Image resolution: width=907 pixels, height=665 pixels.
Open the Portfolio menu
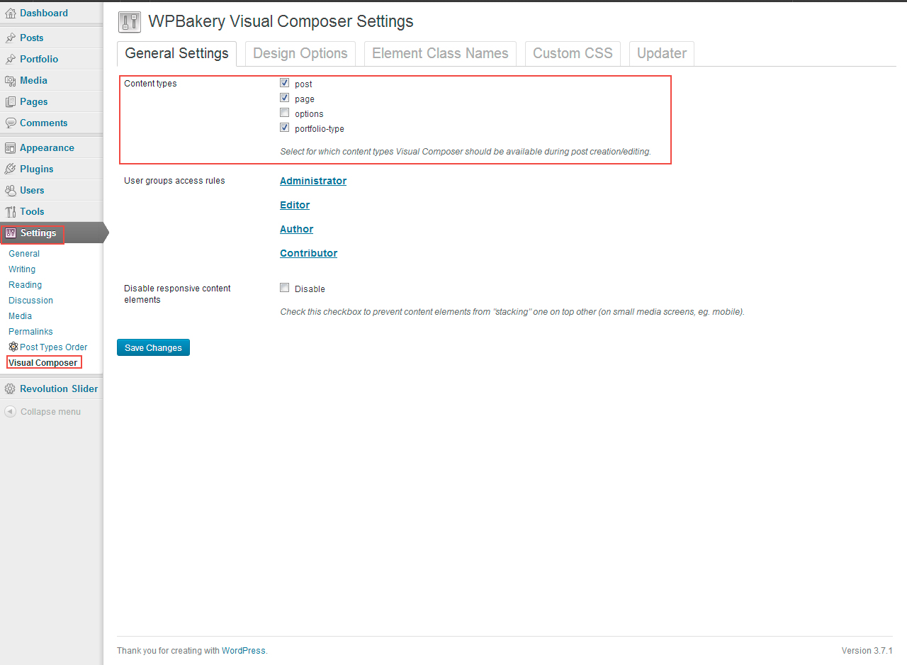click(39, 59)
